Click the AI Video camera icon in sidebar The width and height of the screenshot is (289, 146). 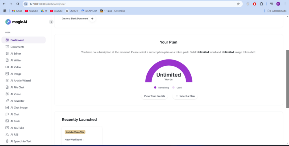(7, 67)
